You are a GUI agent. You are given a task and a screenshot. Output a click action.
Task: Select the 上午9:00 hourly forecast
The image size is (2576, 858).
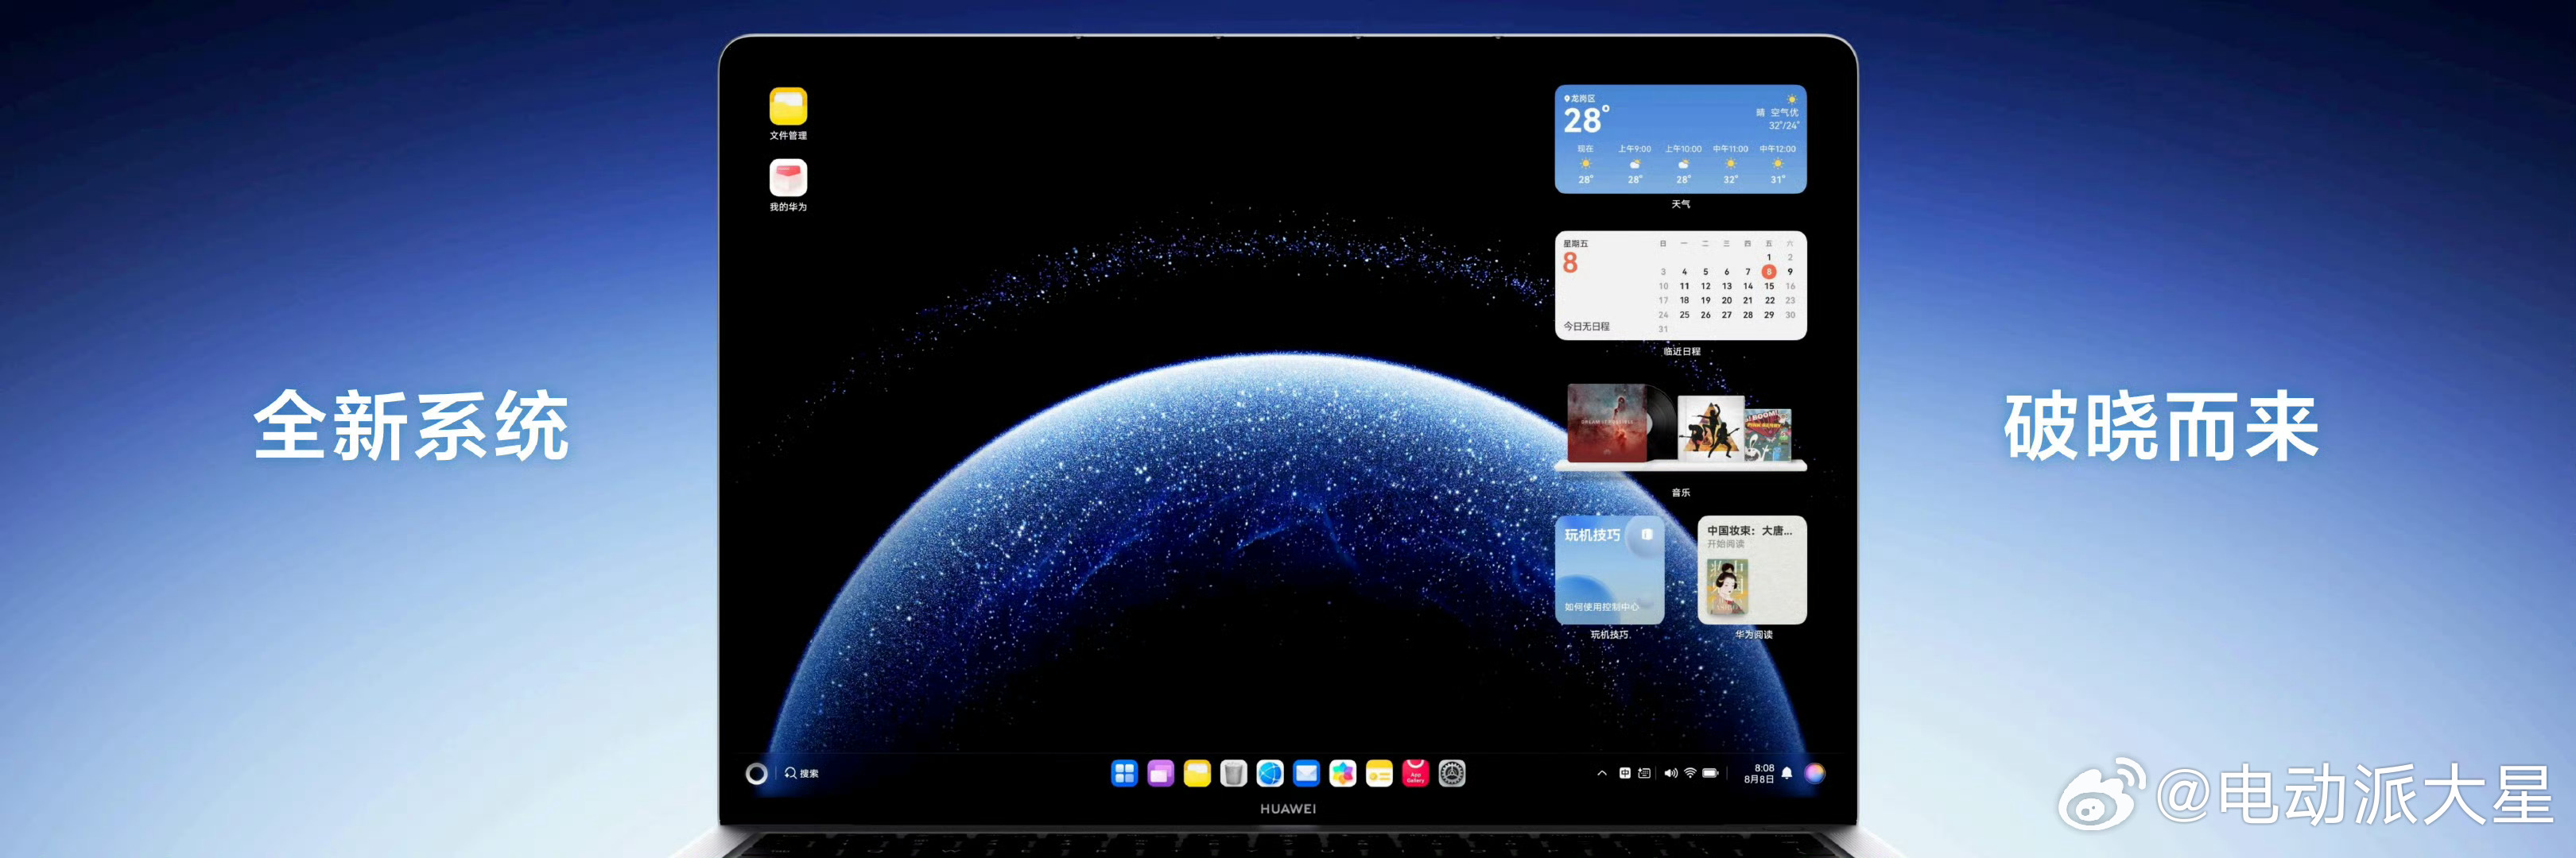(x=1634, y=164)
